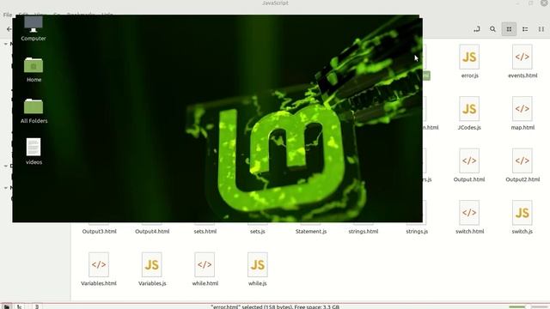Show tree view in sidebar via status bar
The width and height of the screenshot is (550, 309).
pos(20,306)
